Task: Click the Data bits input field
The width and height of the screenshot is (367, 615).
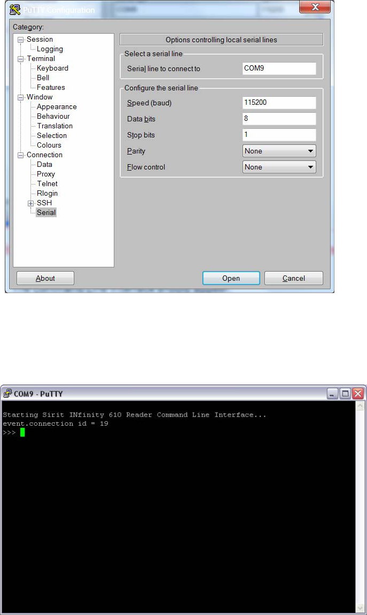Action: pyautogui.click(x=279, y=119)
